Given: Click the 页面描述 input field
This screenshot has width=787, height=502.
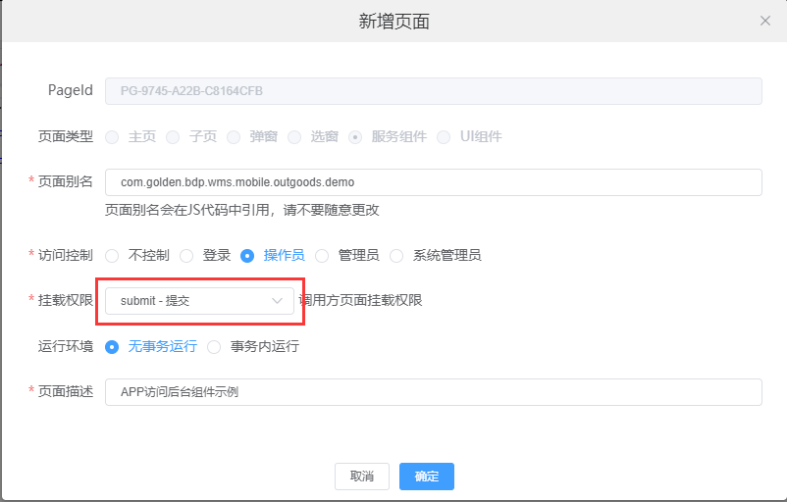Looking at the screenshot, I should [x=433, y=392].
